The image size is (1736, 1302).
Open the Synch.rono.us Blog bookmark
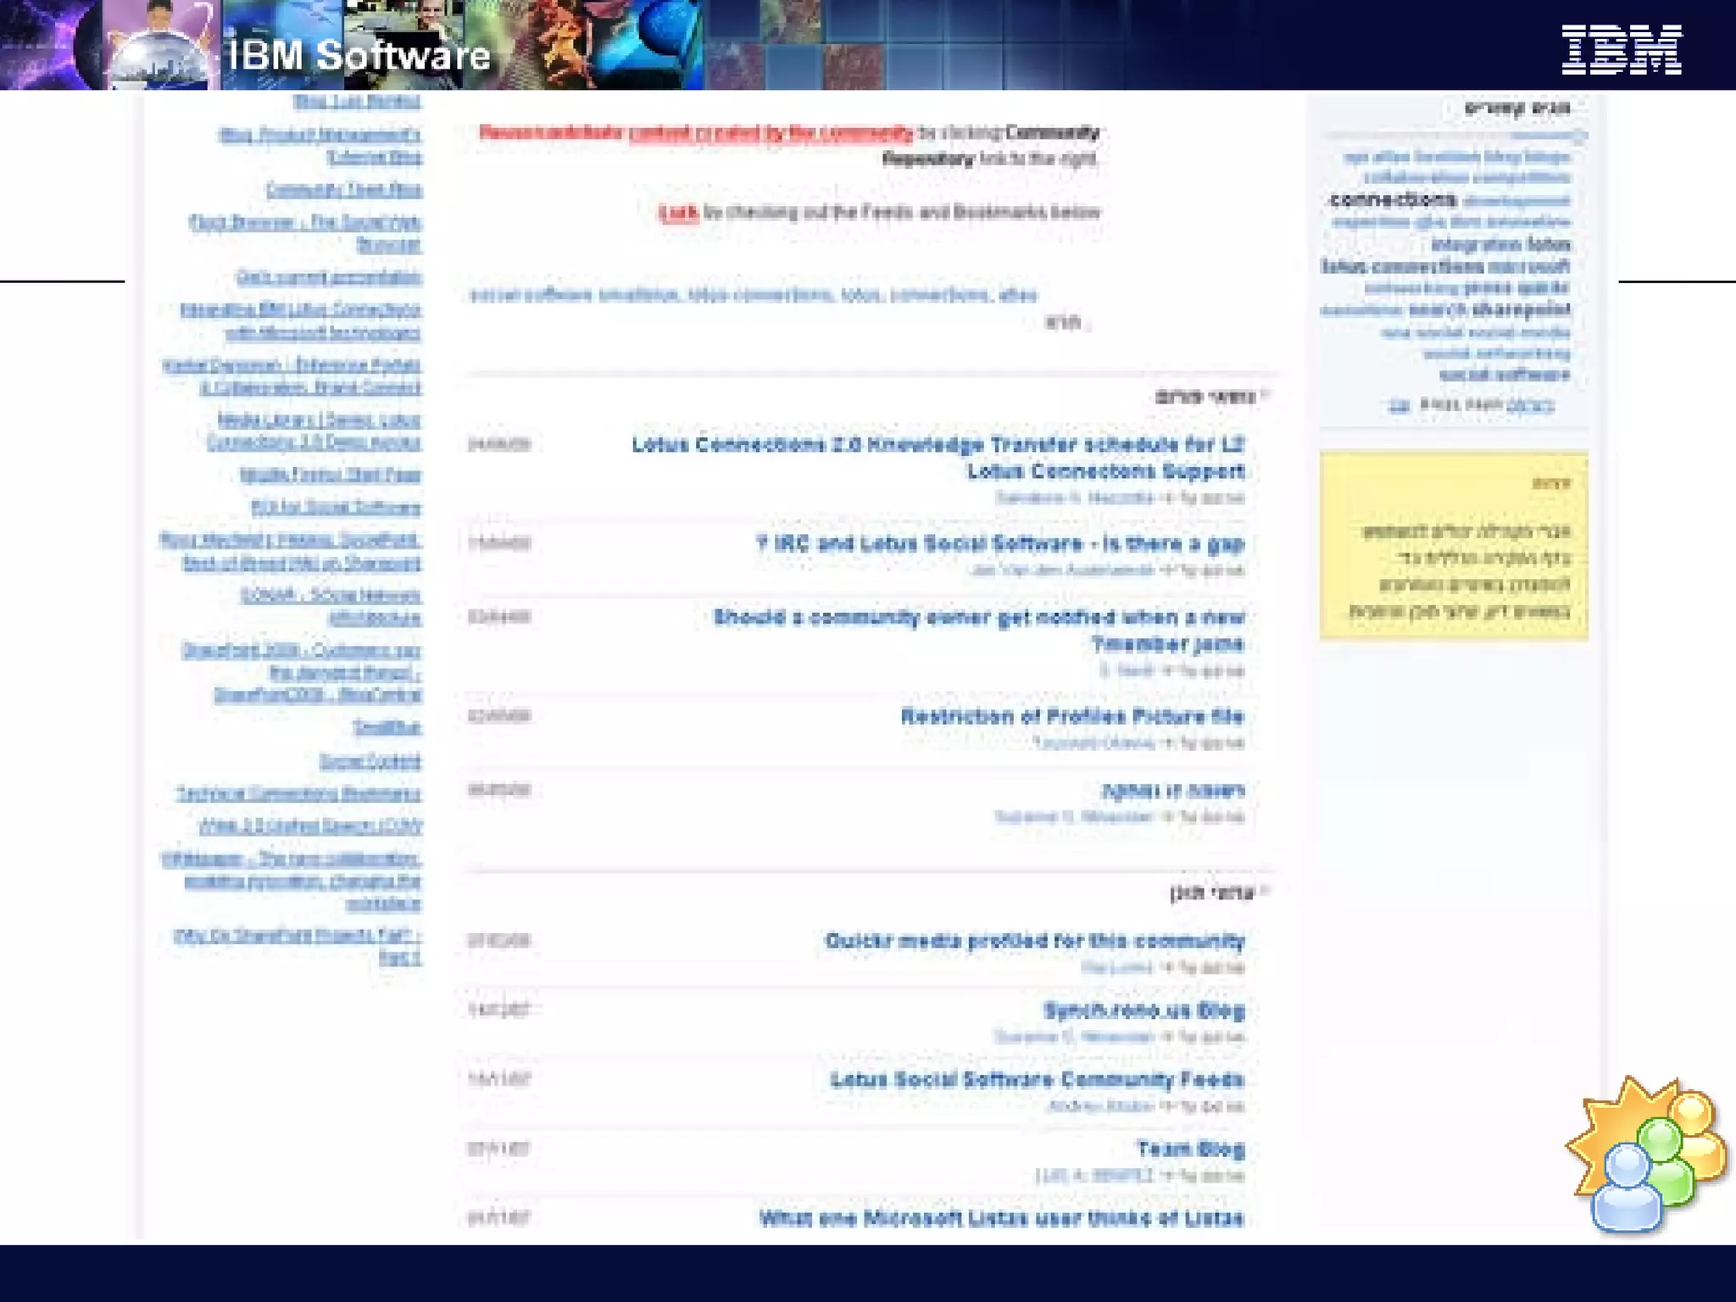coord(1143,1010)
